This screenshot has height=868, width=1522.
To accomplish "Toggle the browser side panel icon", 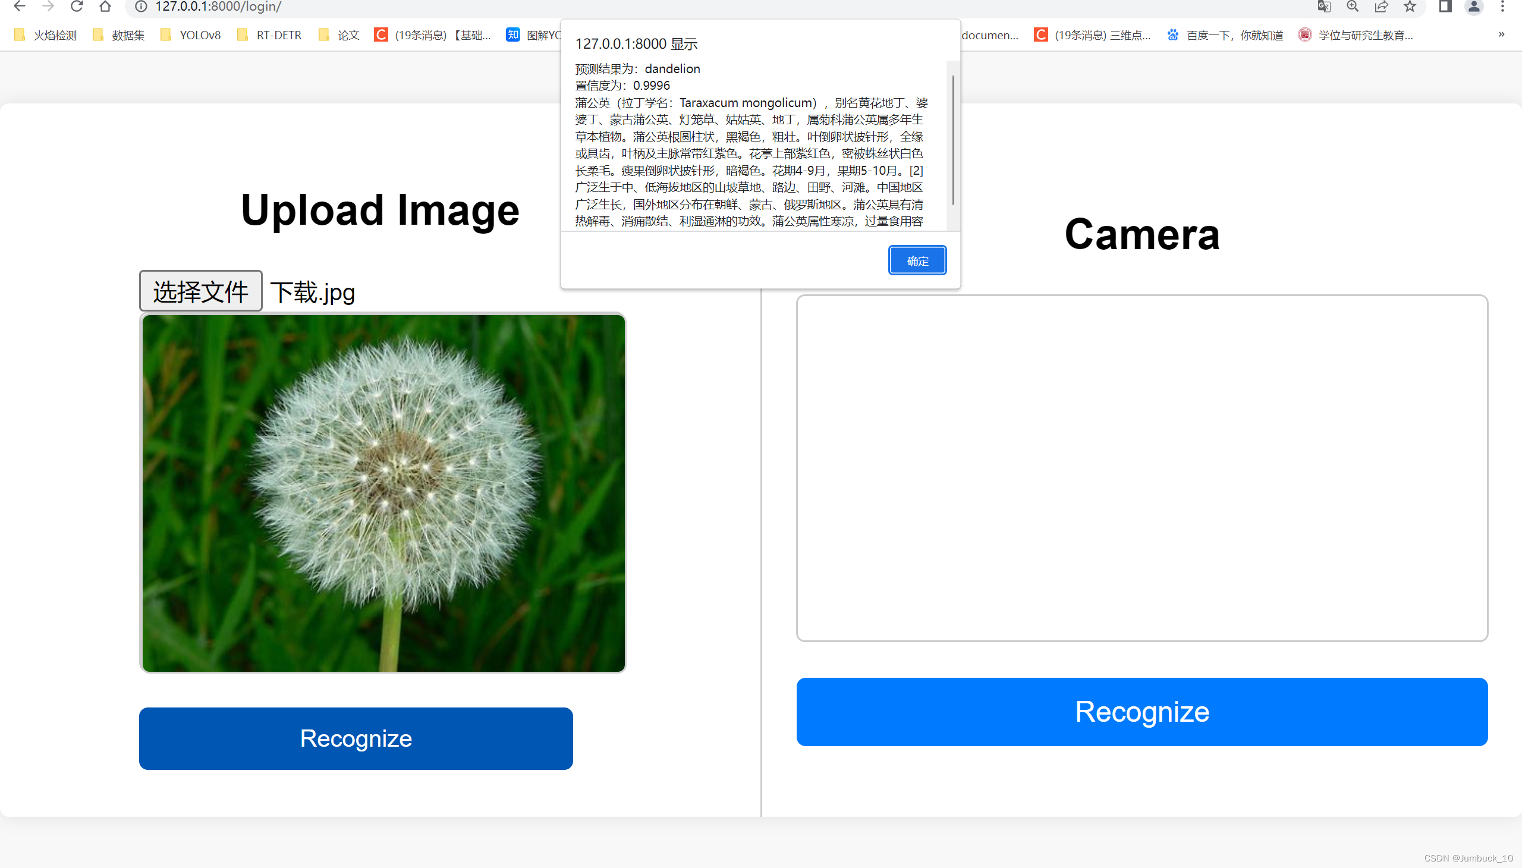I will point(1445,7).
